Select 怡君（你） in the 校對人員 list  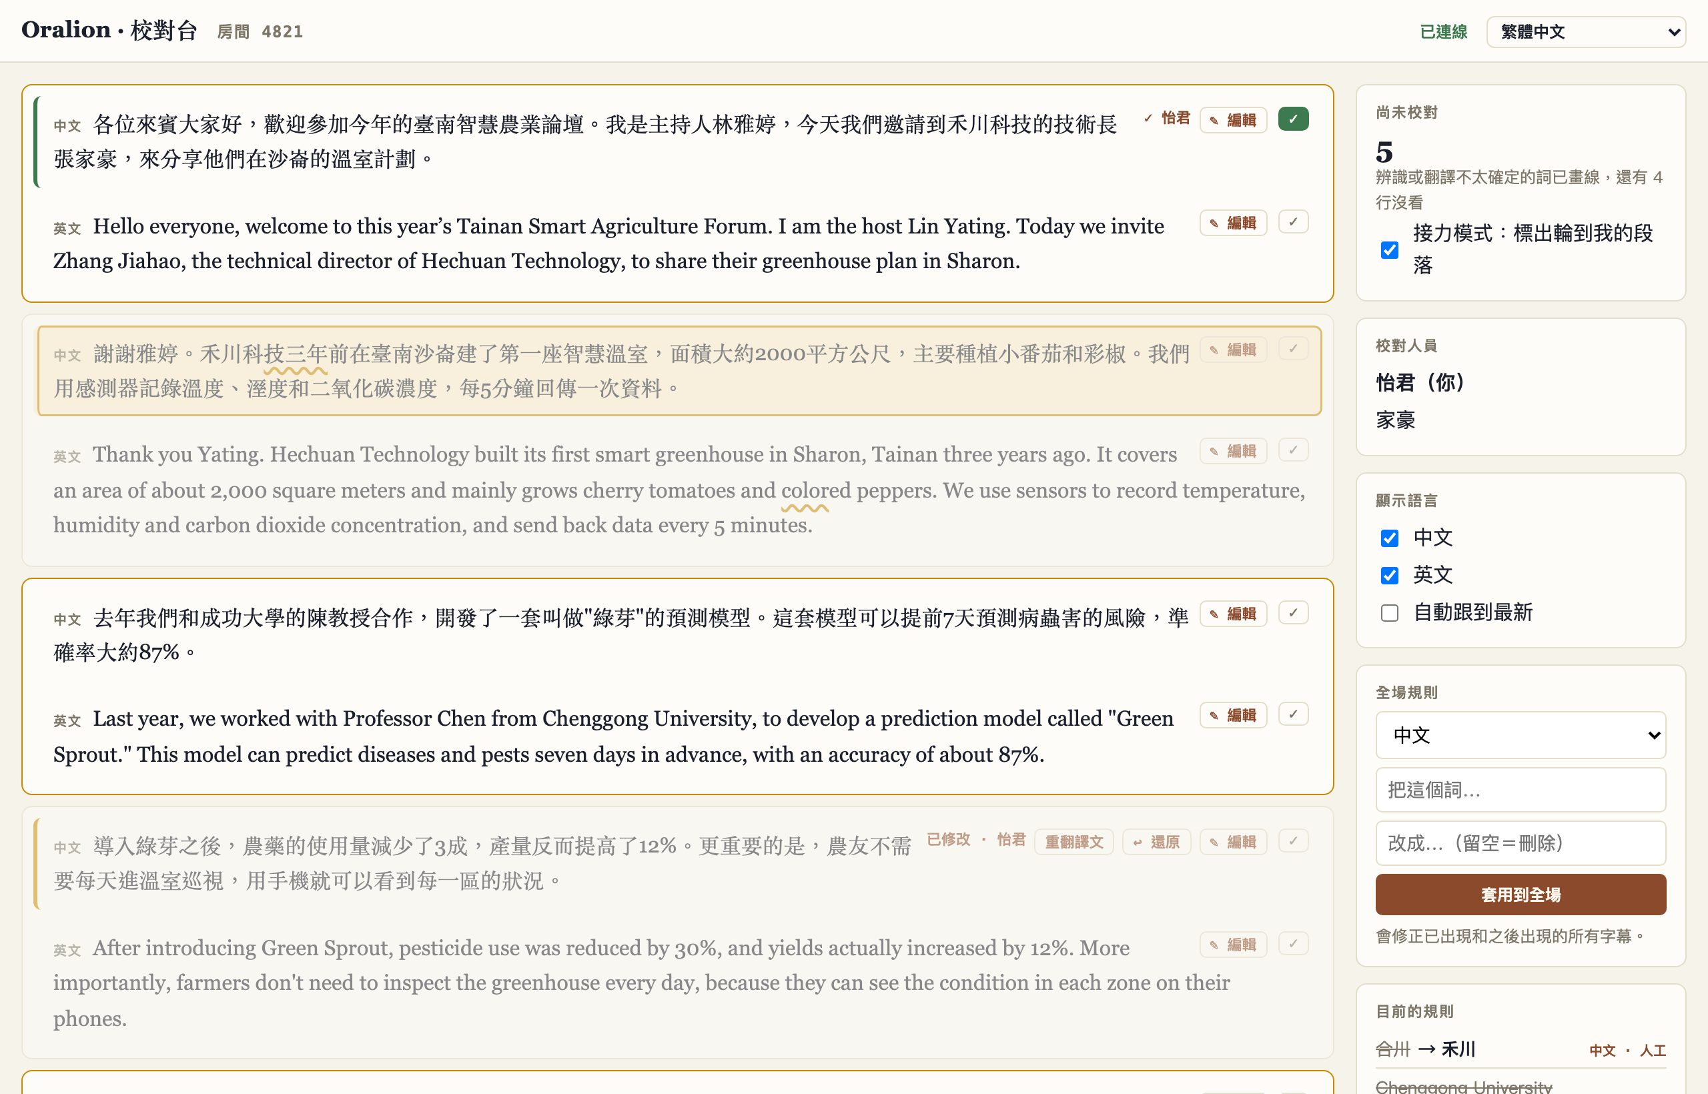point(1420,383)
